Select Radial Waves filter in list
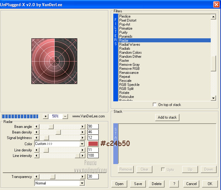The width and height of the screenshot is (221, 190). [x=129, y=44]
